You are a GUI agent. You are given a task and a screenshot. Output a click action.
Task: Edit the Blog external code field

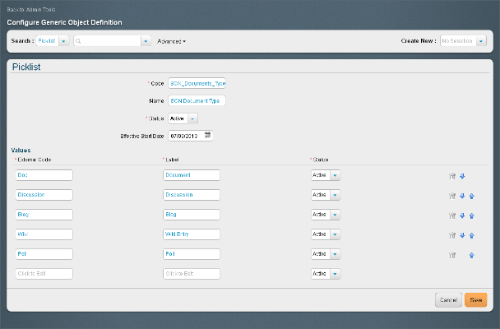pyautogui.click(x=44, y=215)
